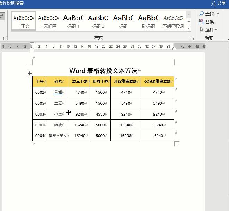Click the 0004 employee number cell
Image resolution: width=229 pixels, height=211 pixels.
pyautogui.click(x=39, y=136)
